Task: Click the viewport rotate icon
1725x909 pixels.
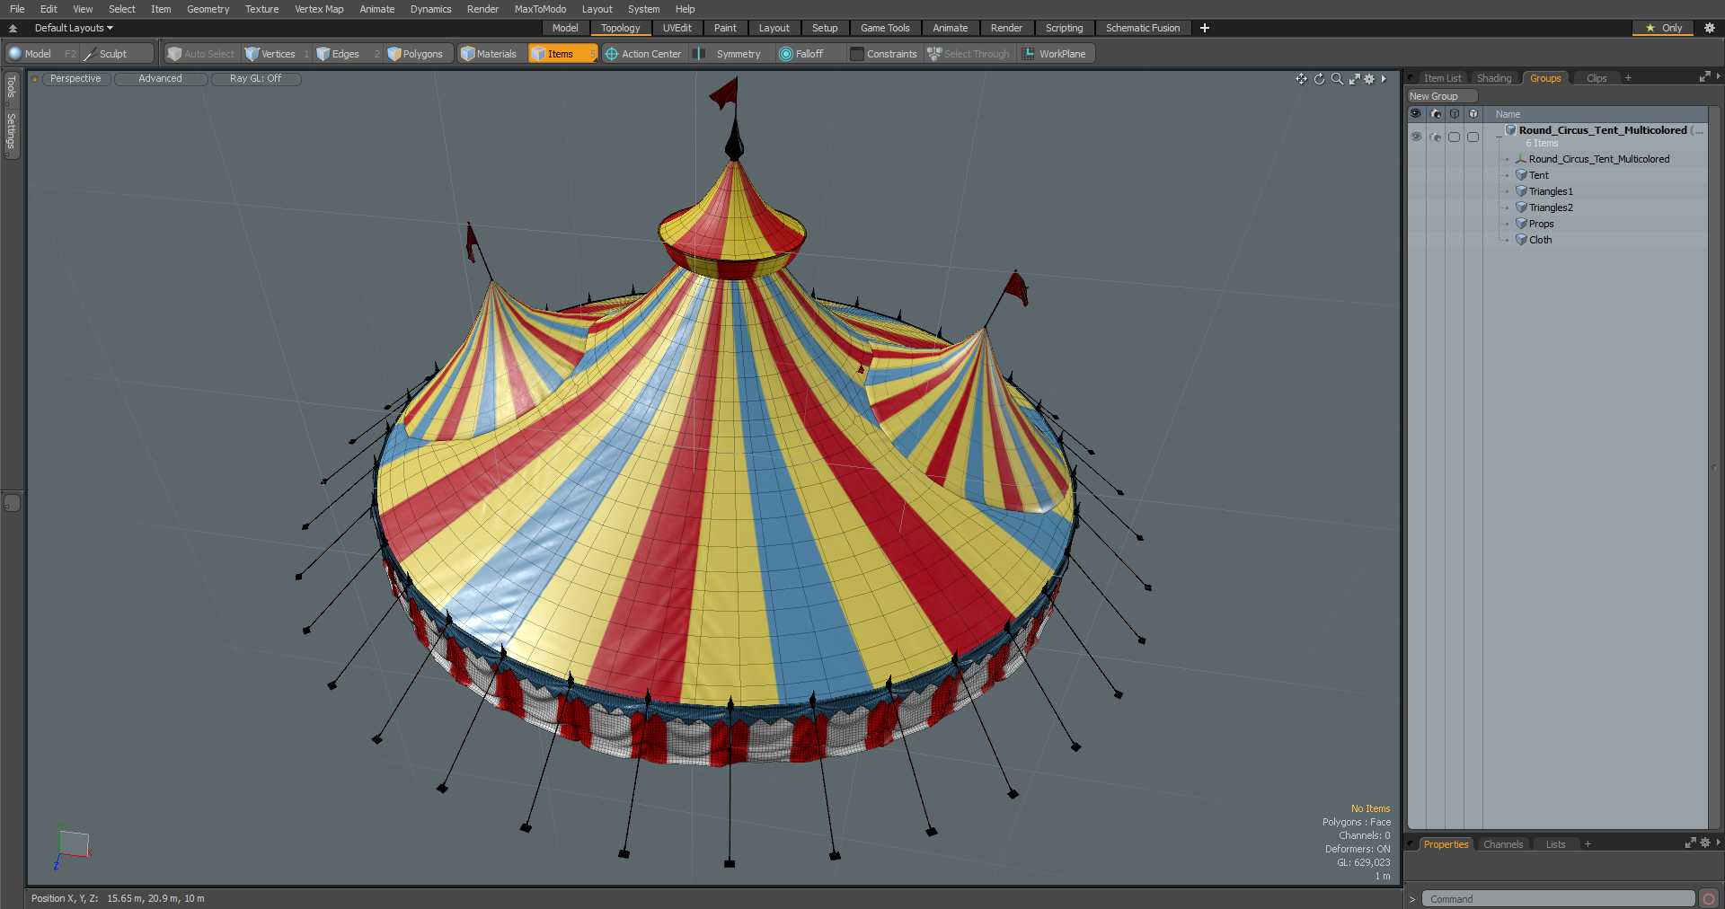Action: click(x=1319, y=79)
